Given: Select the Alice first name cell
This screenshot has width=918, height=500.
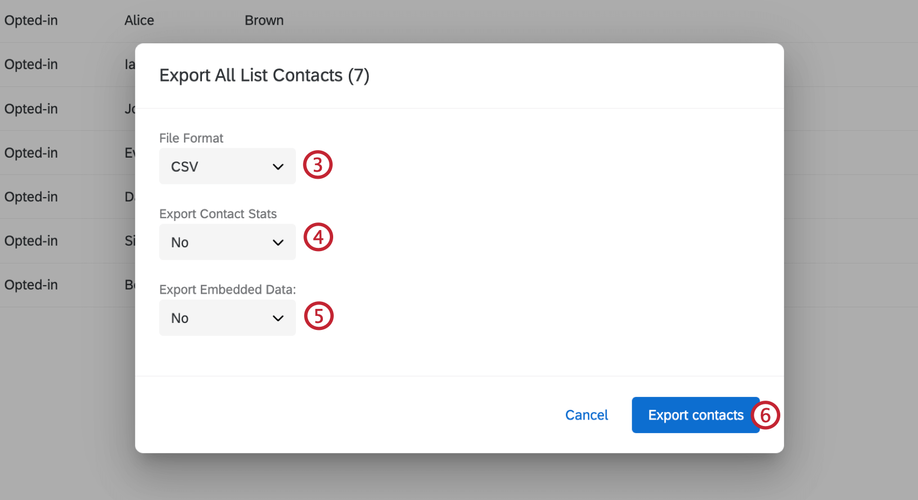Looking at the screenshot, I should tap(139, 21).
